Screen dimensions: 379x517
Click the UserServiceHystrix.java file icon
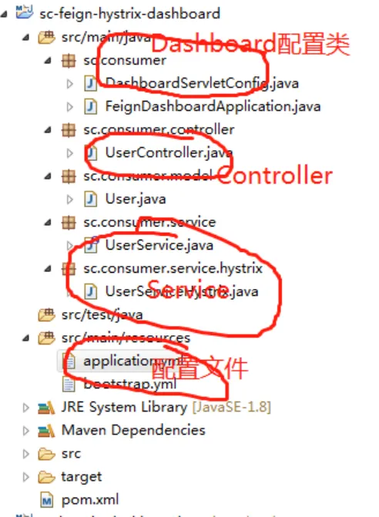91,292
